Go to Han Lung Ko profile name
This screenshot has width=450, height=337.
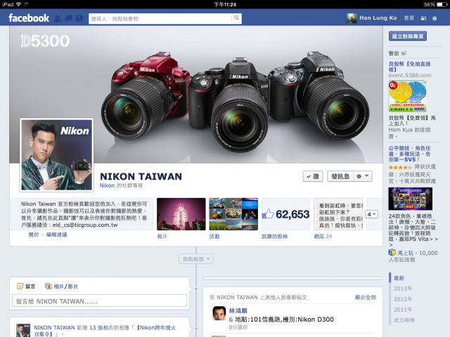378,18
